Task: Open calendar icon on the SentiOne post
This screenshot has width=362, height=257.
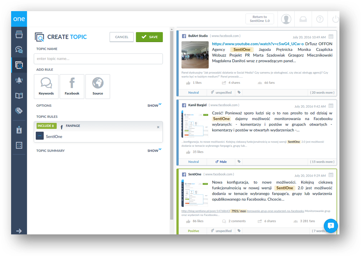Action: [x=331, y=175]
